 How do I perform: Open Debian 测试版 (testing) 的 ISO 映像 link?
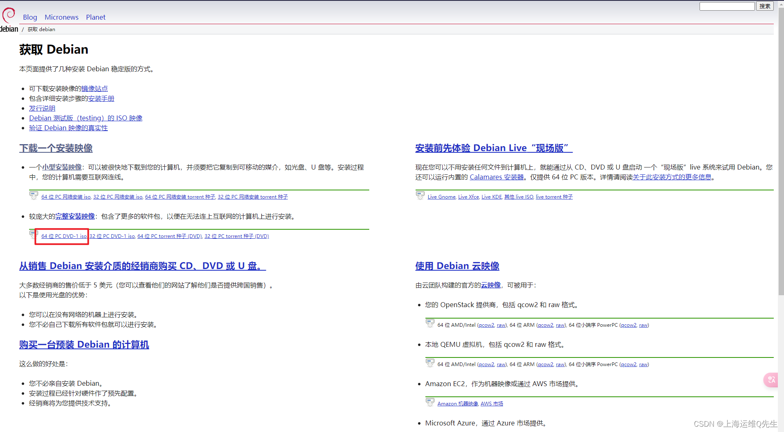coord(86,118)
